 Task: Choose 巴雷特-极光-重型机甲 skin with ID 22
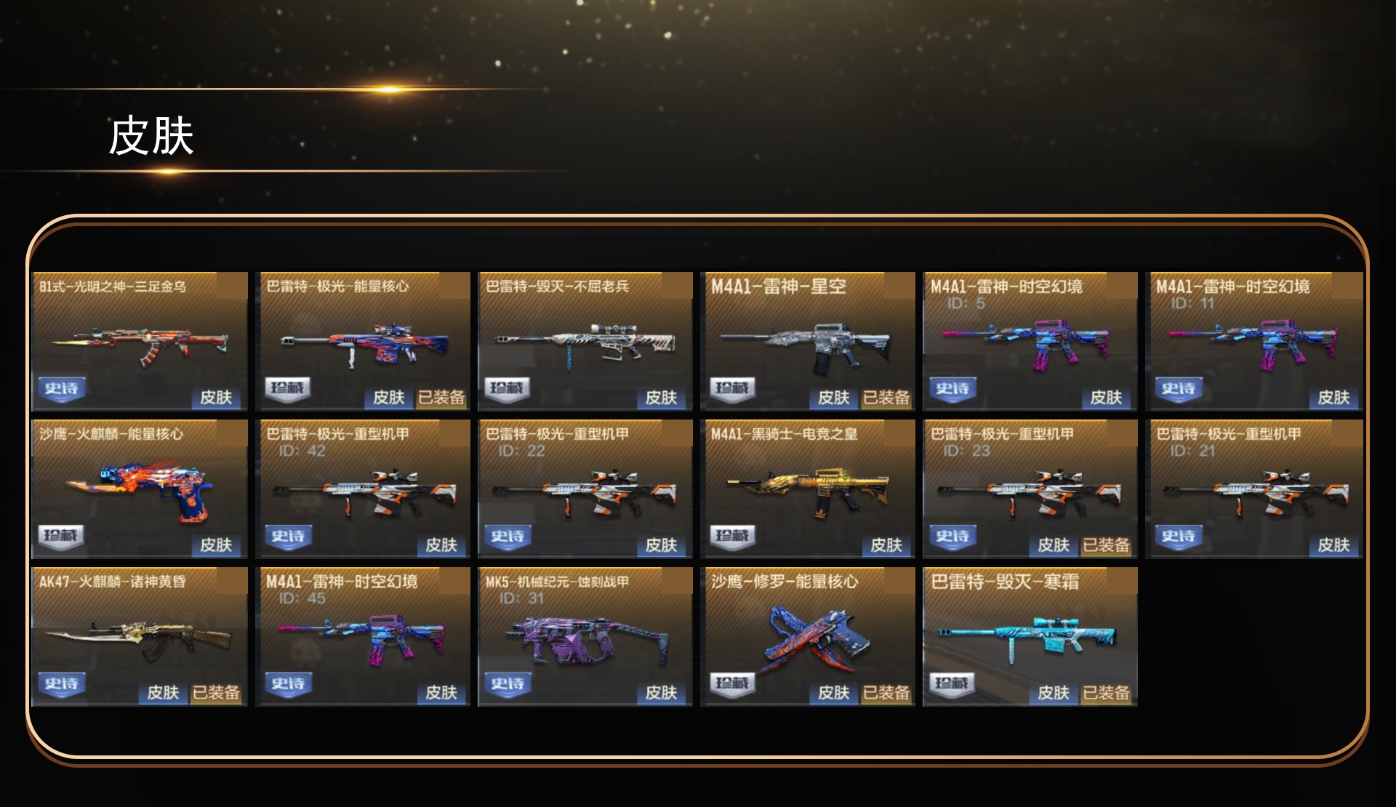tap(585, 489)
